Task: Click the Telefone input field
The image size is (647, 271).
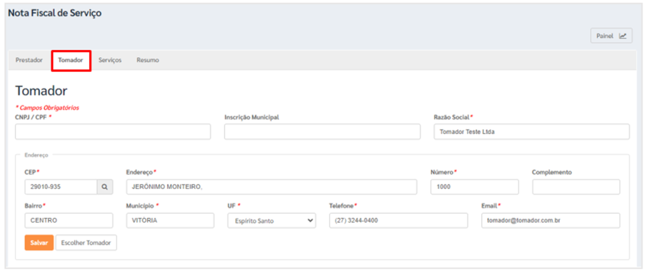Action: (x=399, y=220)
